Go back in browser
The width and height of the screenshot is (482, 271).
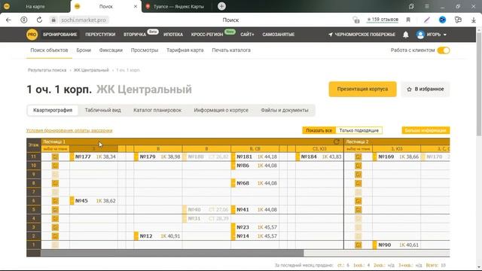pos(8,20)
